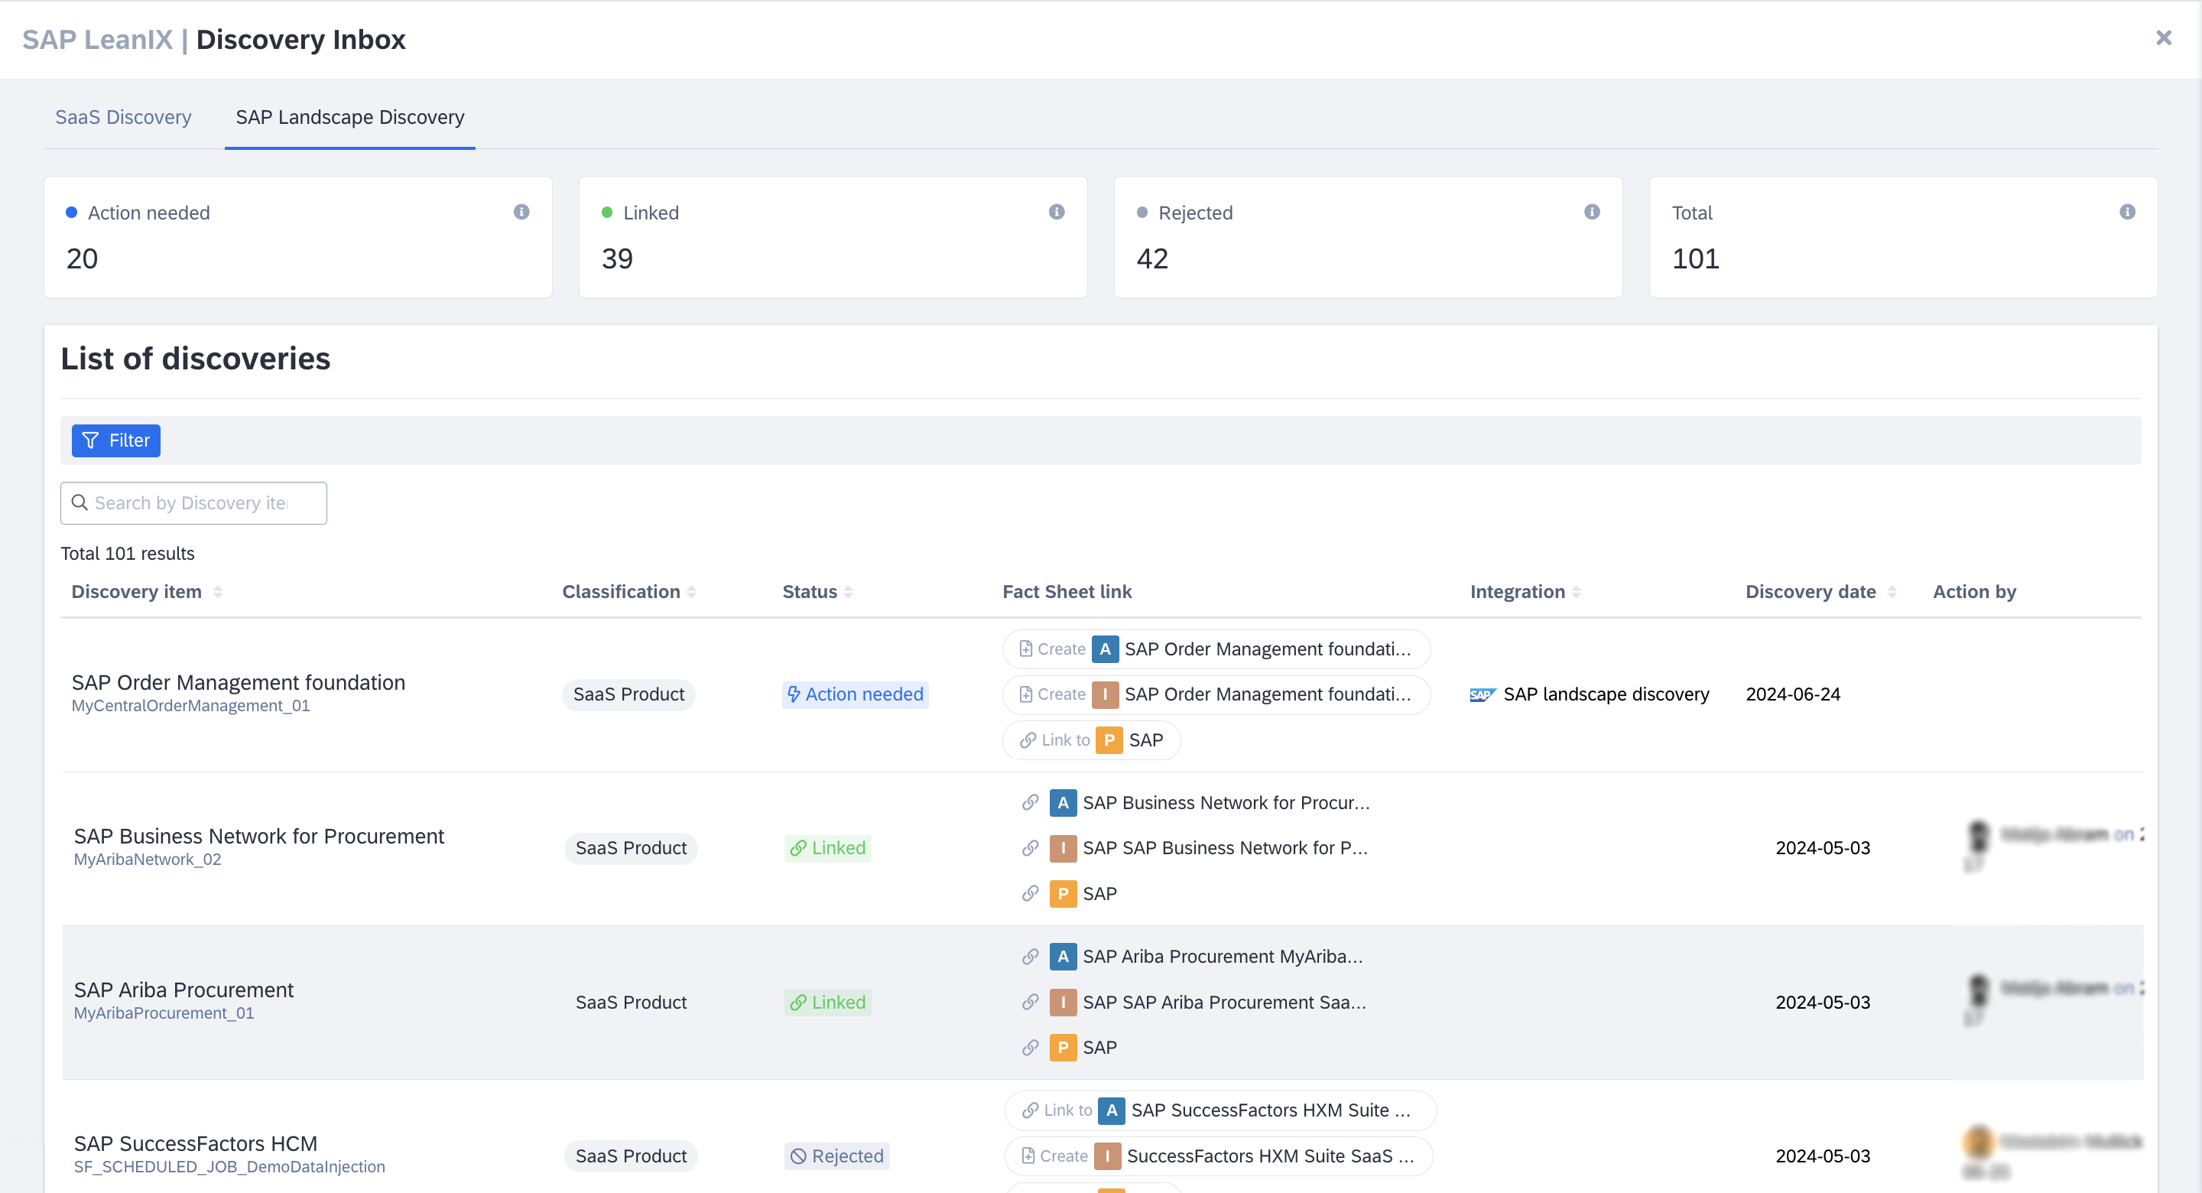Open linked Provider SAP in Business Network row
2202x1193 pixels.
1099,894
